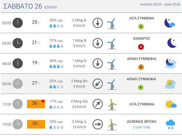The image size is (182, 136).
Task: Click the 4 Μπφ ΝΔ wind text
Action: pyautogui.click(x=79, y=101)
